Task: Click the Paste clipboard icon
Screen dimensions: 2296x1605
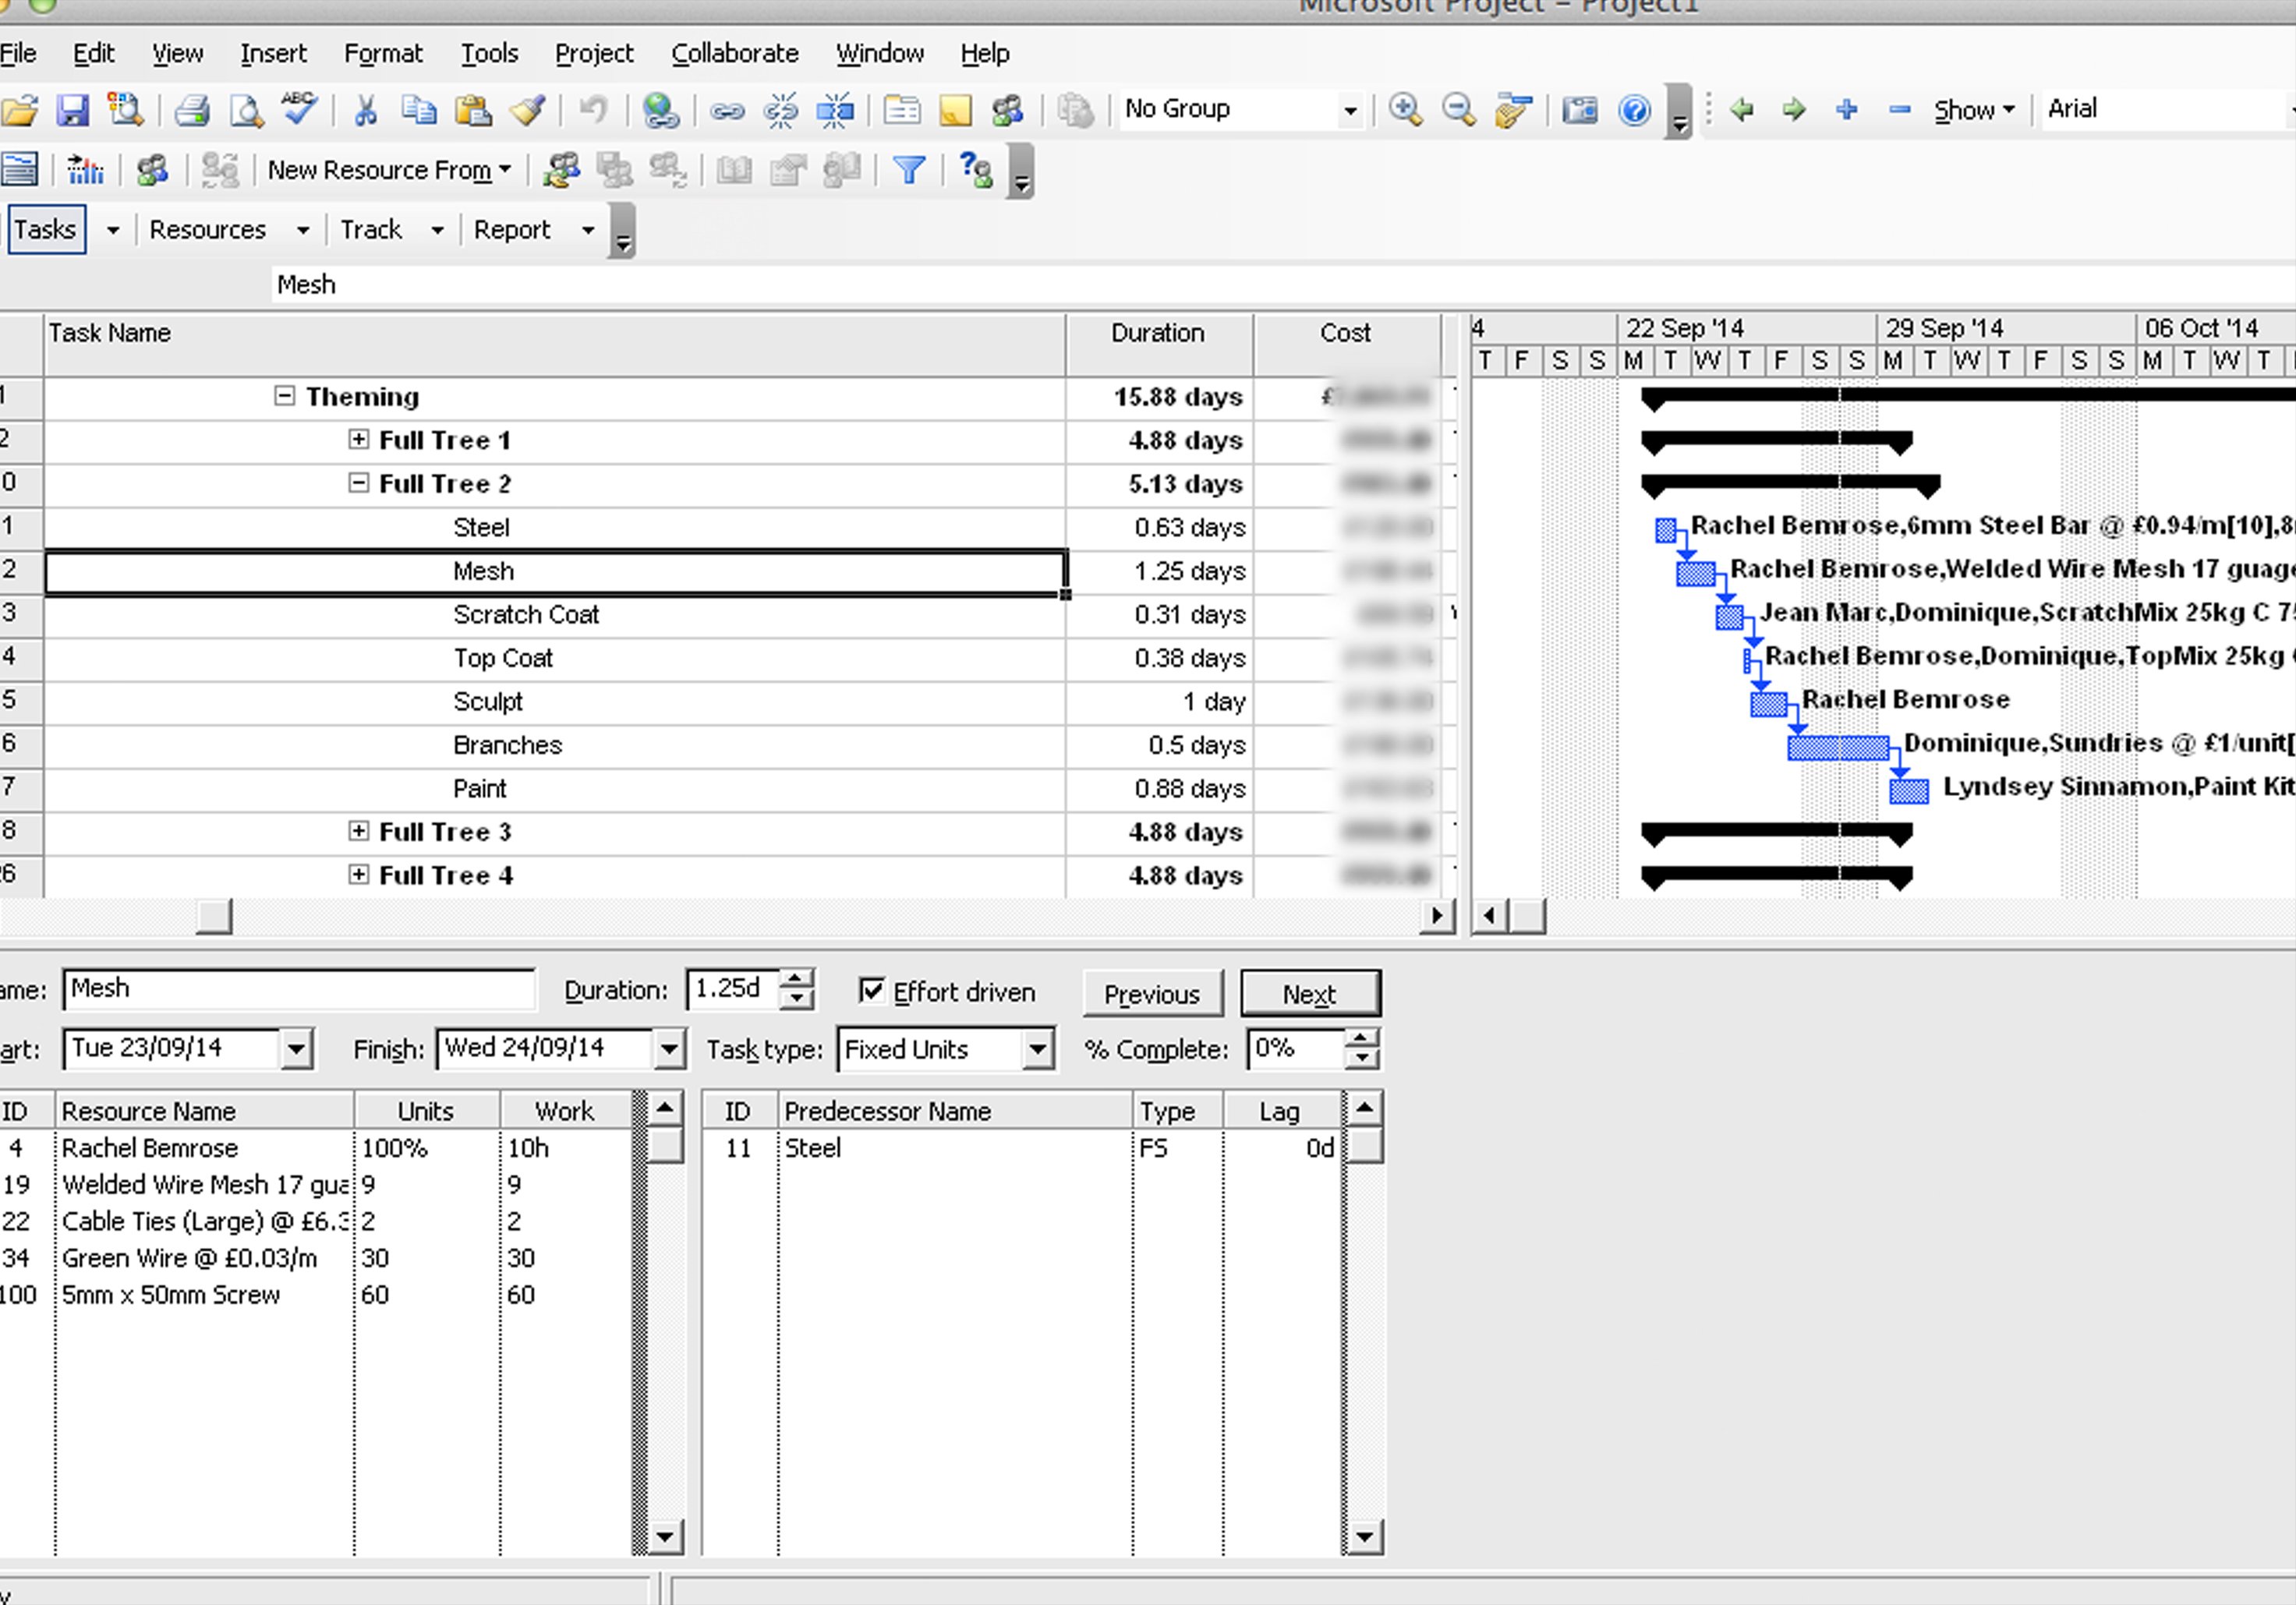Action: [x=473, y=110]
